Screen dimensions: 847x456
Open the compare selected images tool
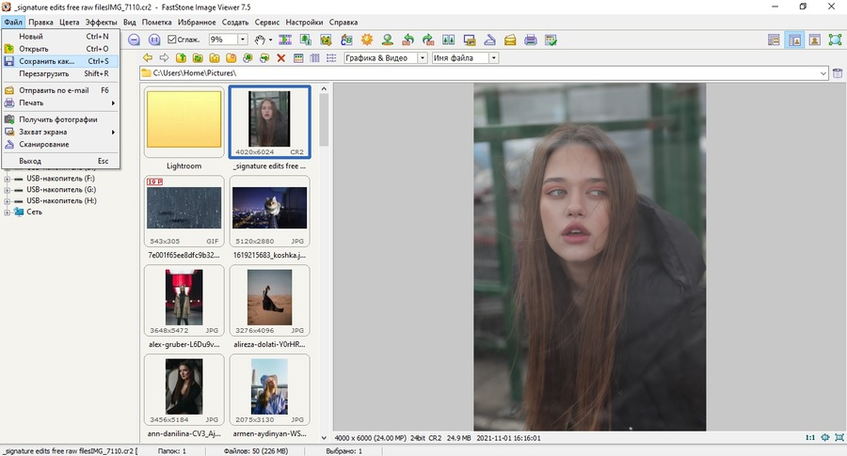(x=448, y=39)
